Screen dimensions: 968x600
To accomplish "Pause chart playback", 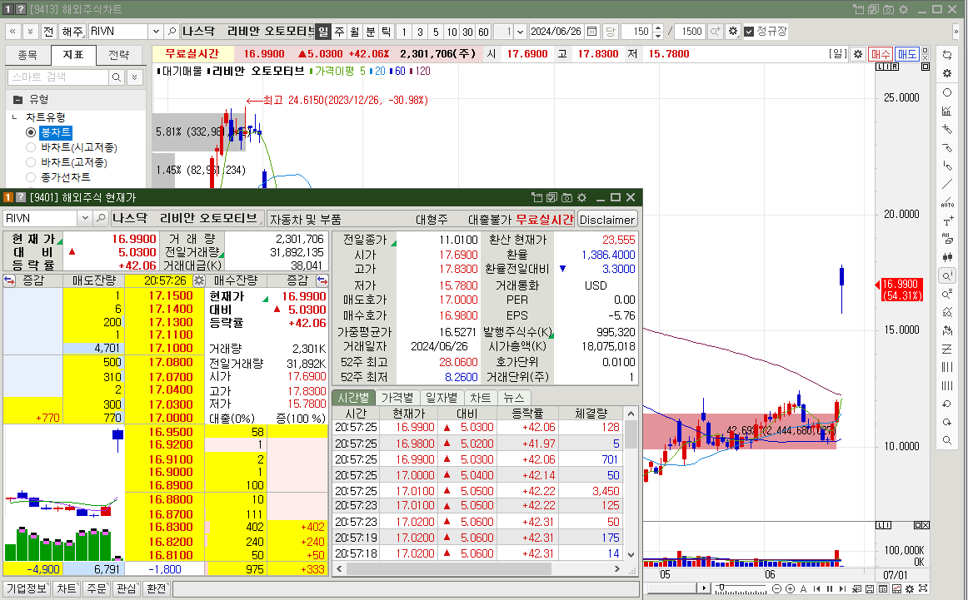I will (830, 588).
